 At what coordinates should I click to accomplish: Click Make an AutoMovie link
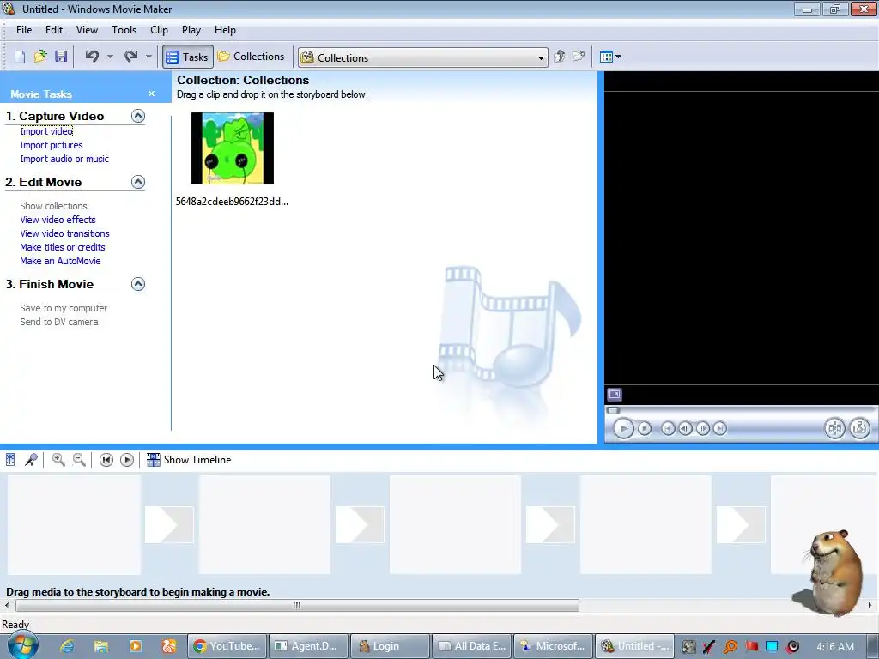click(x=61, y=261)
